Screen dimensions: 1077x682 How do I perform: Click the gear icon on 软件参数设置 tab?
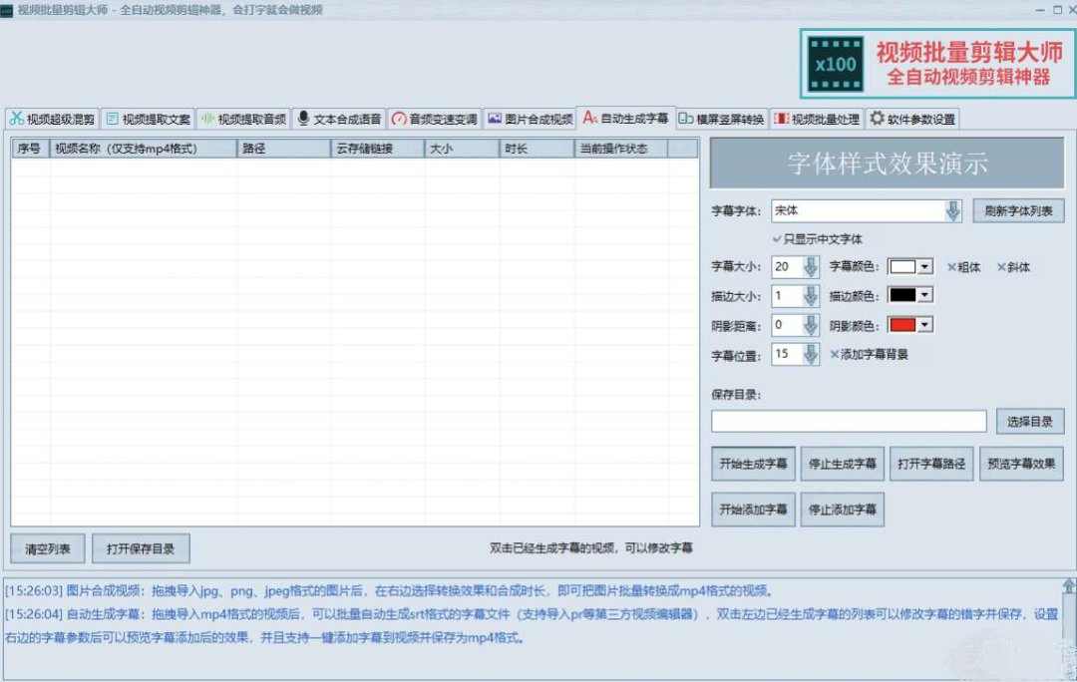pyautogui.click(x=877, y=119)
